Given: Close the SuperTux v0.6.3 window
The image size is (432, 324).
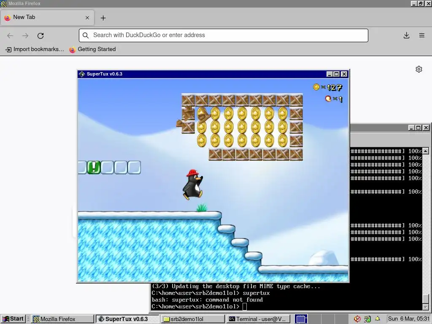Looking at the screenshot, I should point(344,74).
